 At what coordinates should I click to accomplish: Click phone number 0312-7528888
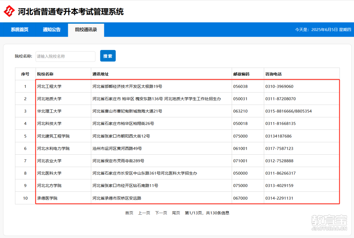[279, 161]
